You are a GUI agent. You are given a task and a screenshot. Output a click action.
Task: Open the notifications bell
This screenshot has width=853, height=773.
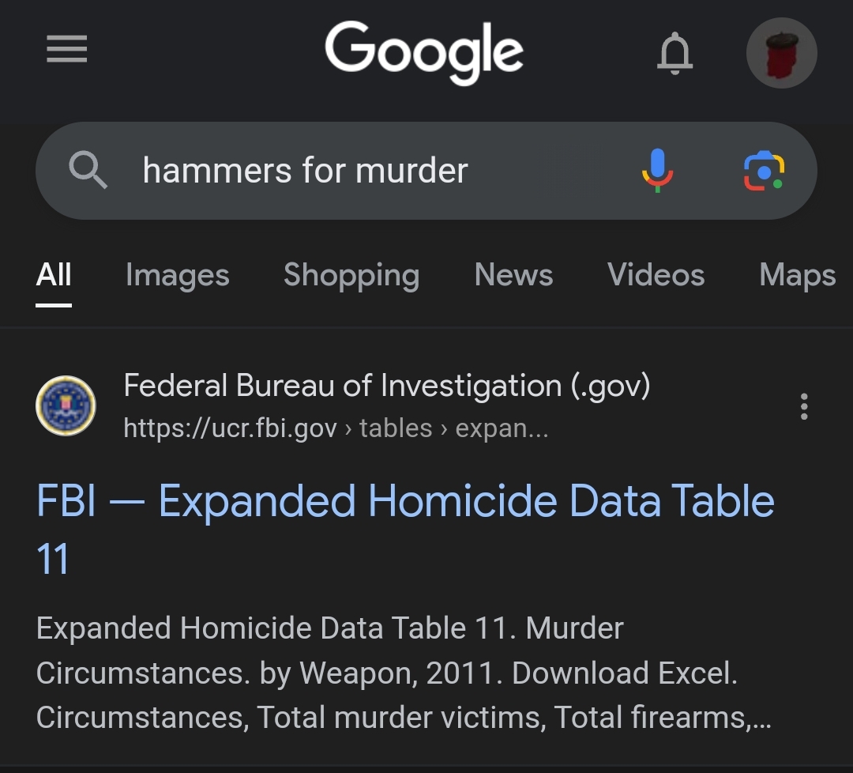coord(675,54)
